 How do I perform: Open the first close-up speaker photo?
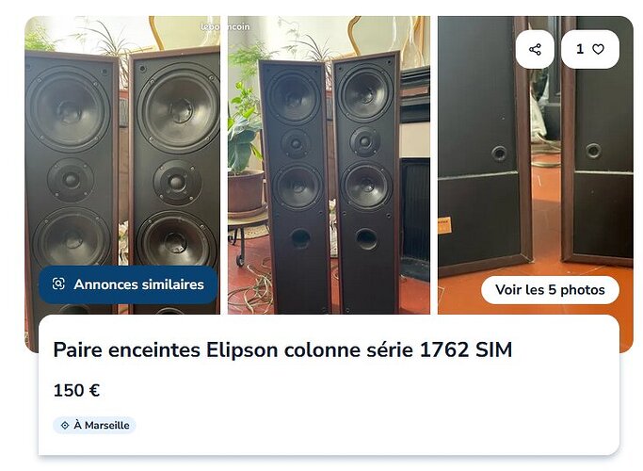(x=122, y=165)
